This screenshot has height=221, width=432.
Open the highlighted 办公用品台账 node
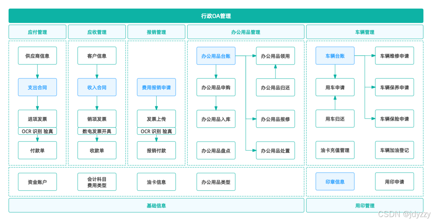pyautogui.click(x=216, y=56)
